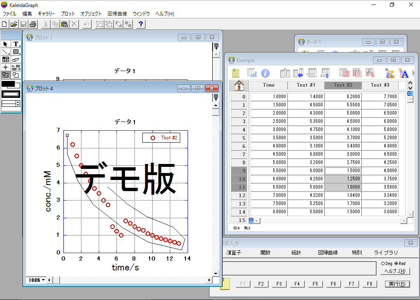Click the F2 formula button
This screenshot has width=420, height=300.
click(261, 284)
